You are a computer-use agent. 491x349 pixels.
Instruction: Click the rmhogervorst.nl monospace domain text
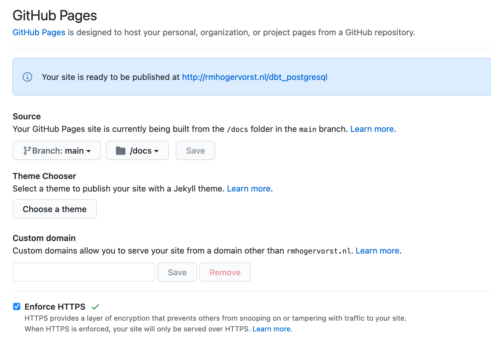coord(319,251)
